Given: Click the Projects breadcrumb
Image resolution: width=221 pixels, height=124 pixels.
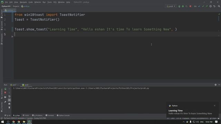Looking at the screenshot, I should tap(16, 6).
